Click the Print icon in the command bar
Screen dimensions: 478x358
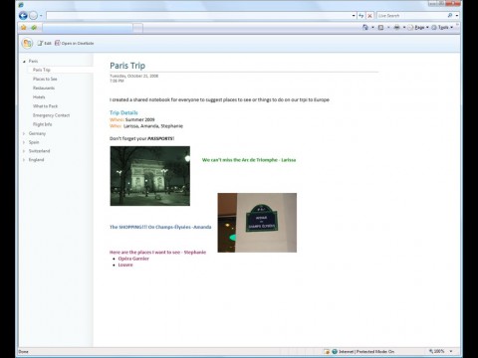click(396, 28)
